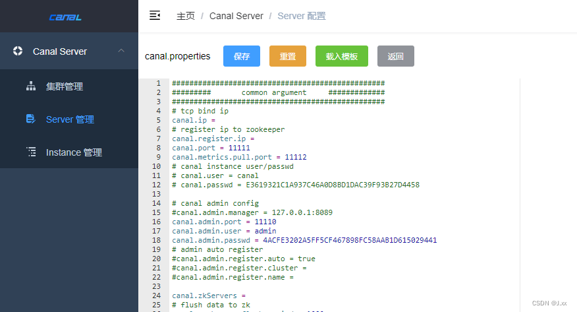The width and height of the screenshot is (577, 312).
Task: Click 'canal.admin.user = admin' line
Action: [x=224, y=231]
